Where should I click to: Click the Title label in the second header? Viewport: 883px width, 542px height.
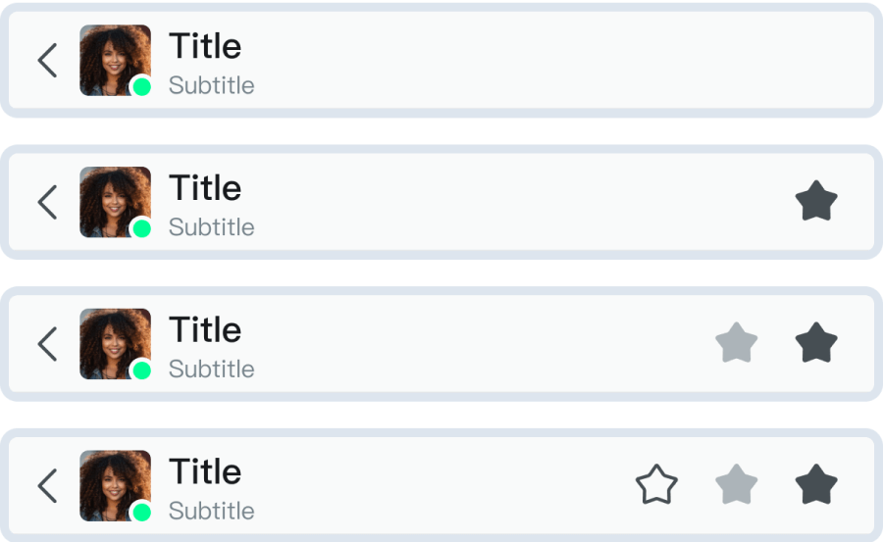(x=205, y=188)
